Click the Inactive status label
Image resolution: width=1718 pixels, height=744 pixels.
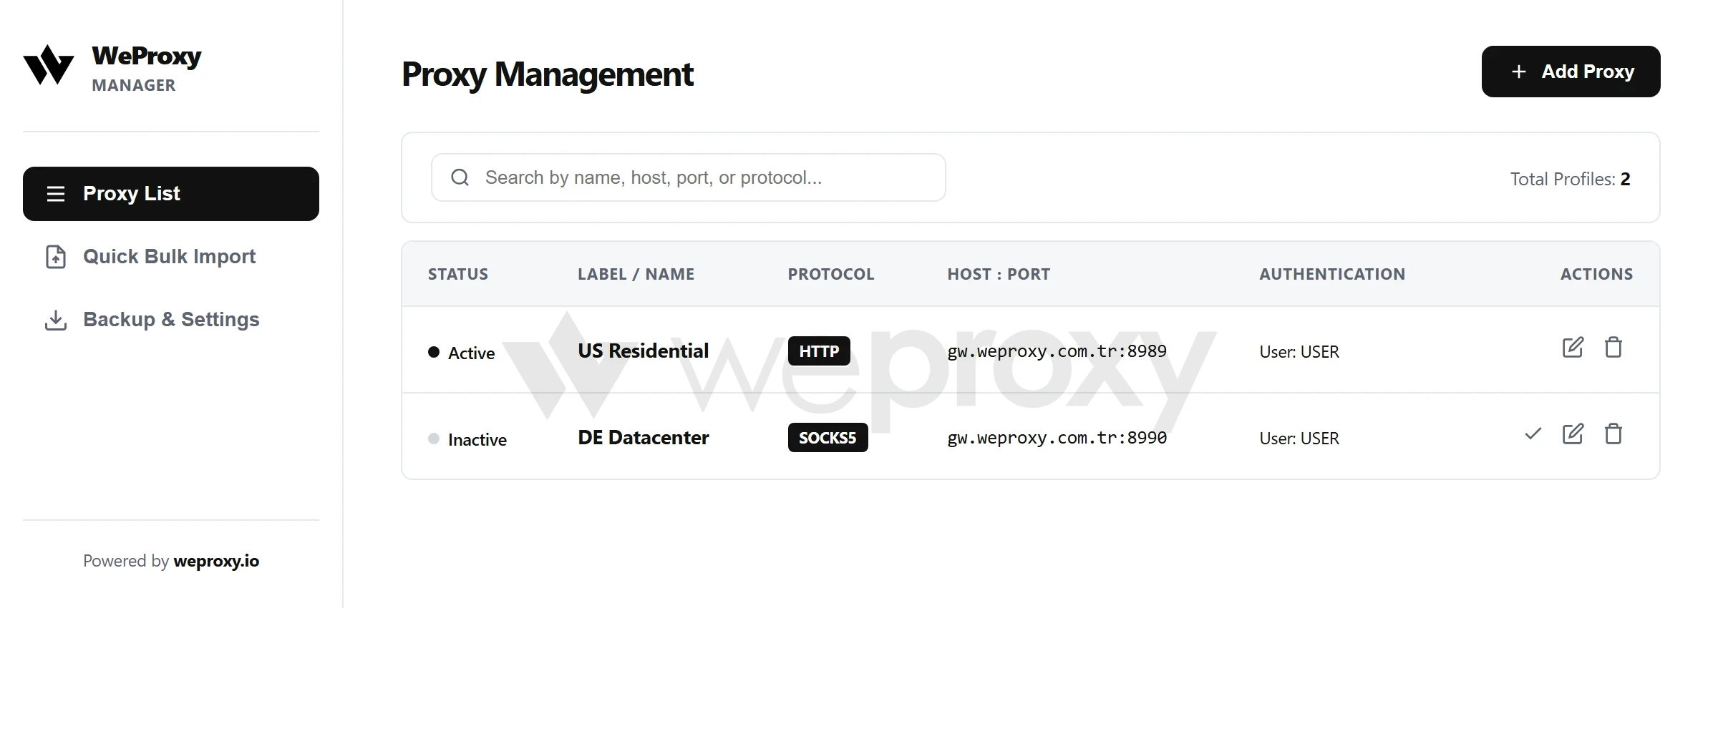click(477, 439)
